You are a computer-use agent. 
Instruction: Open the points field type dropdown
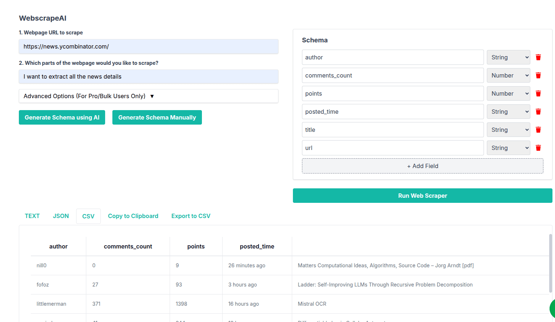click(x=508, y=93)
